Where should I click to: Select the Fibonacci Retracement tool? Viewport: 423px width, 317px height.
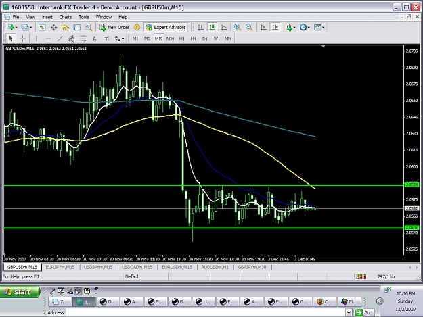coord(83,39)
